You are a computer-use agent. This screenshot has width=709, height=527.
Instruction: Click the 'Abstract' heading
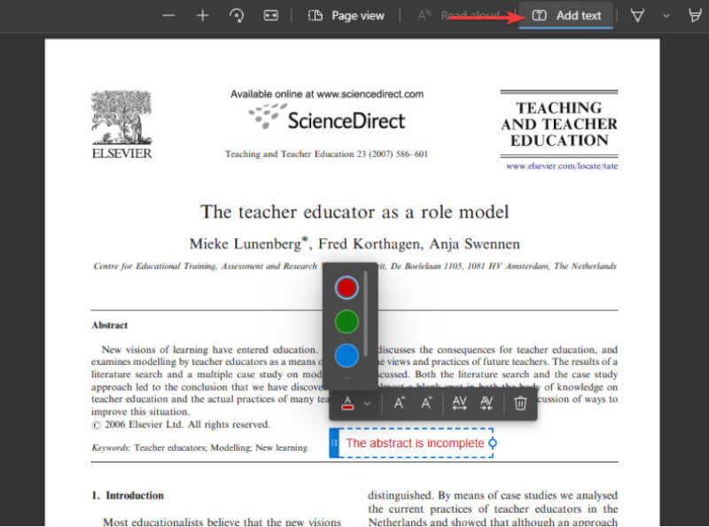coord(110,325)
